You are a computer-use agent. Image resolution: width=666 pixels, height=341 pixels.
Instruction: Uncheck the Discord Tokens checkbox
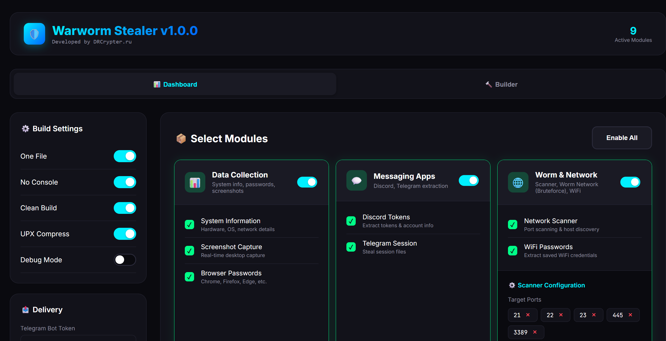(x=351, y=221)
